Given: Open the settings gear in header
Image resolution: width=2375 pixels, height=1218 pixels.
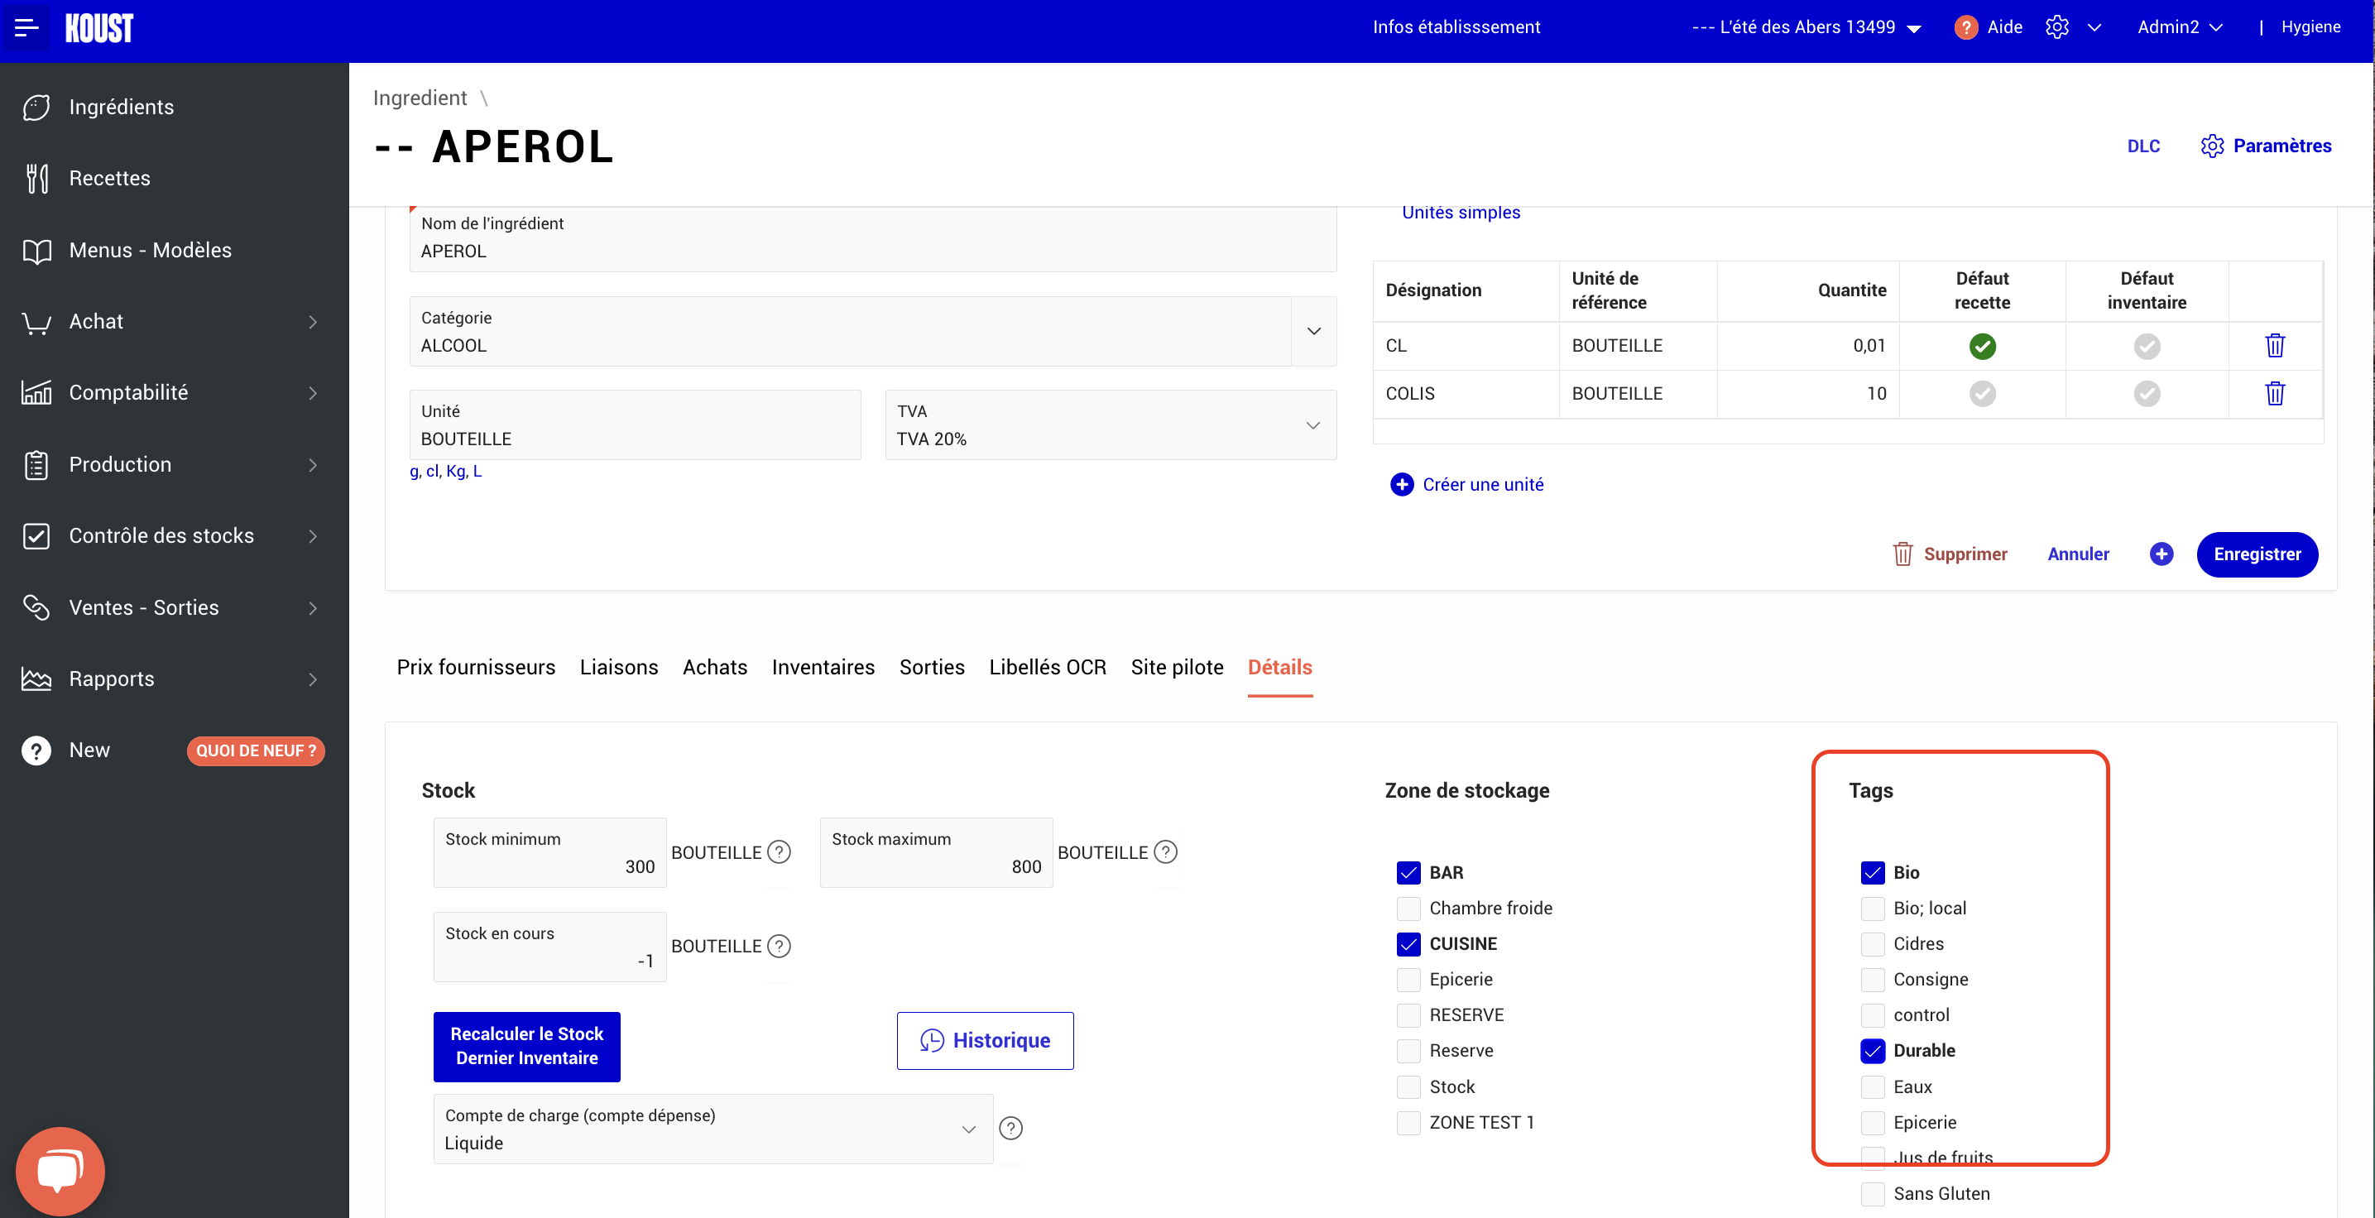Looking at the screenshot, I should 2057,26.
